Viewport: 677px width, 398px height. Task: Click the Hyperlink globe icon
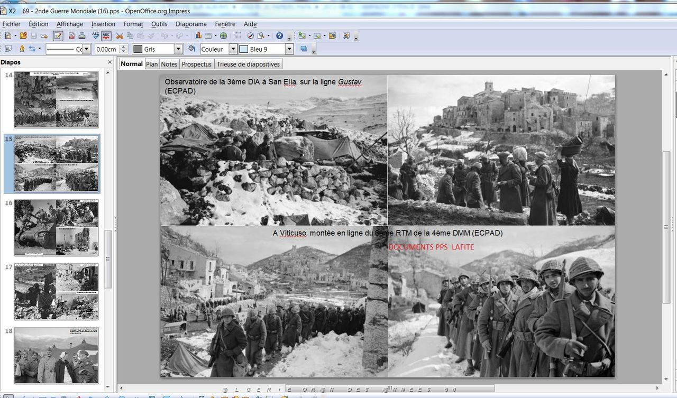click(224, 35)
